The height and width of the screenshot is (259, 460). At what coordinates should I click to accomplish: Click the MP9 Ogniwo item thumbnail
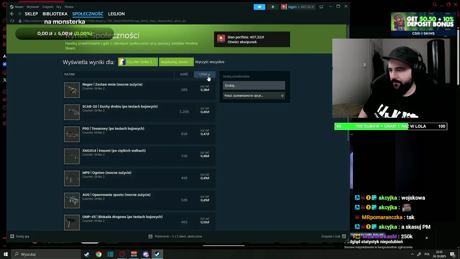point(72,178)
